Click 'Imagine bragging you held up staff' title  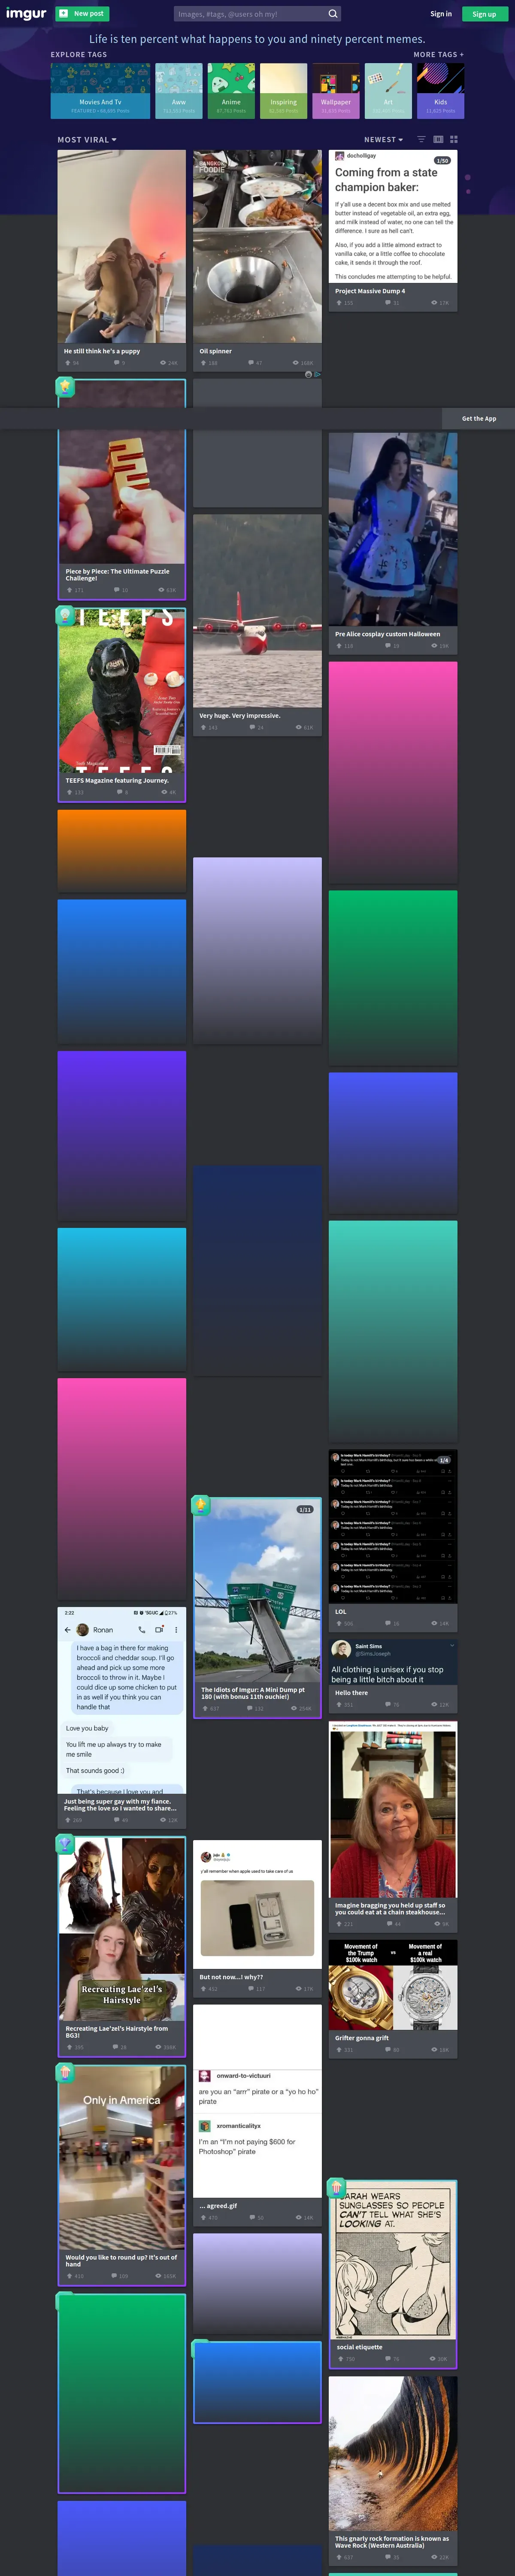390,1908
